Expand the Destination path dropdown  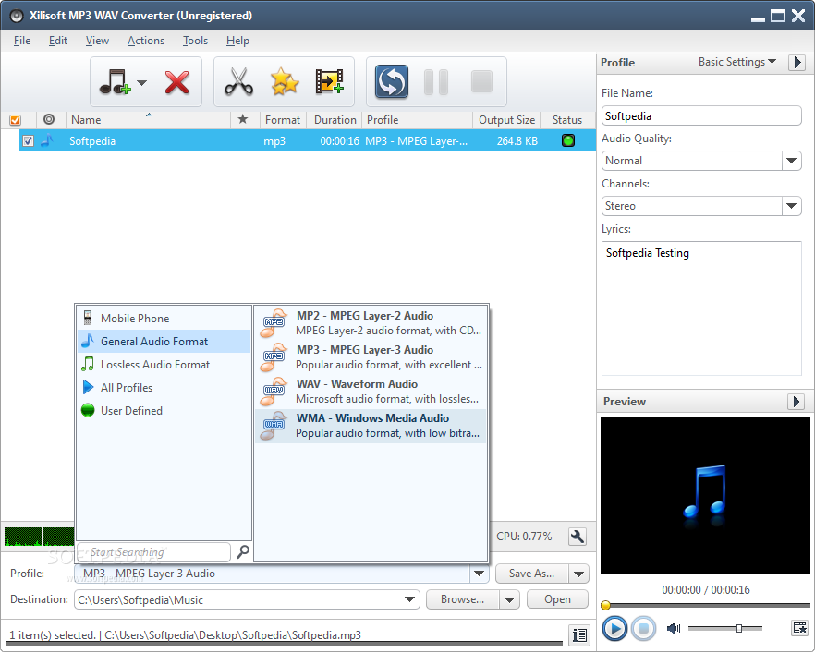coord(409,599)
